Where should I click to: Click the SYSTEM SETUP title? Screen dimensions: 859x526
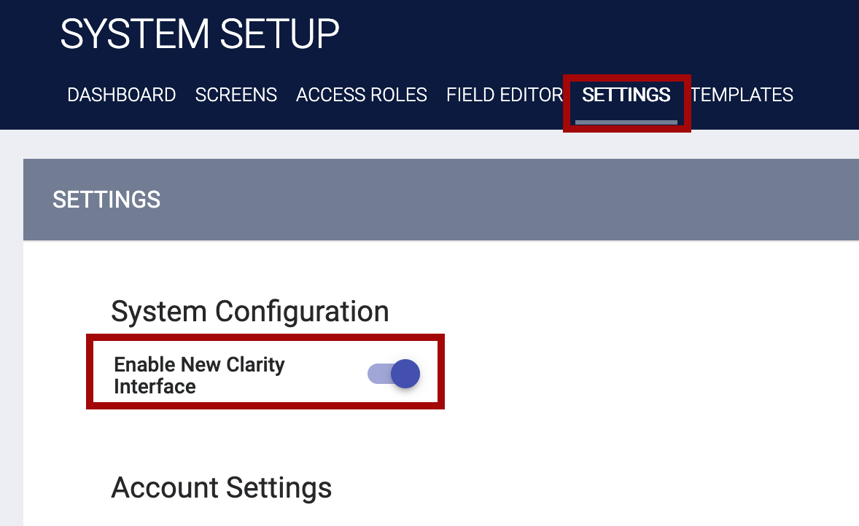click(199, 33)
